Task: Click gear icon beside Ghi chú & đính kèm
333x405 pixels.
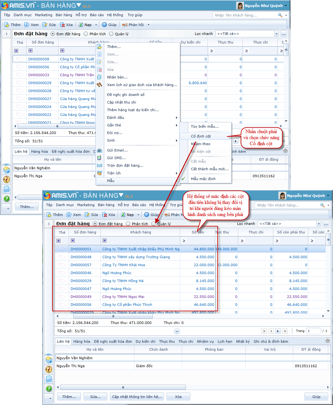Action: 328,341
